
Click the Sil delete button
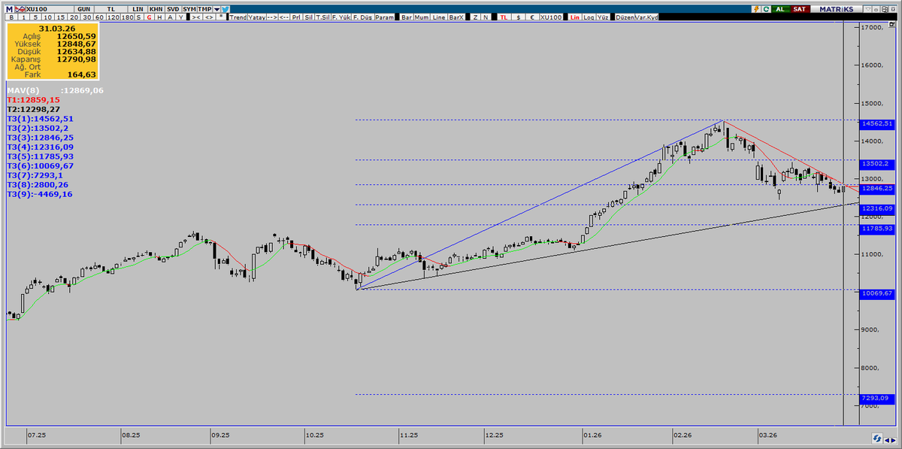[309, 17]
